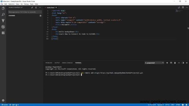Close the index.html editor tab
The height and width of the screenshot is (106, 189).
coord(56,7)
